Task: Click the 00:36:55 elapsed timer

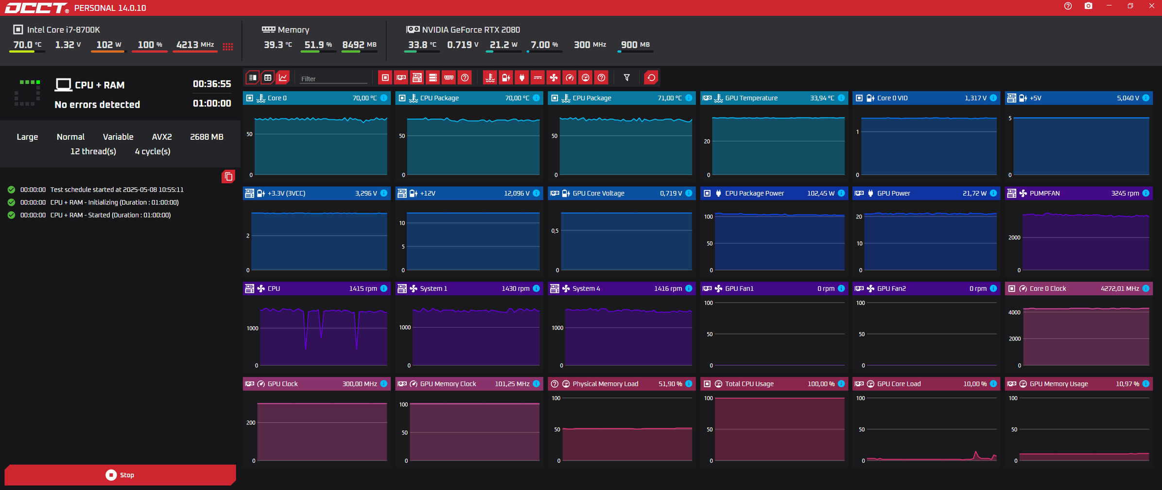Action: [212, 84]
